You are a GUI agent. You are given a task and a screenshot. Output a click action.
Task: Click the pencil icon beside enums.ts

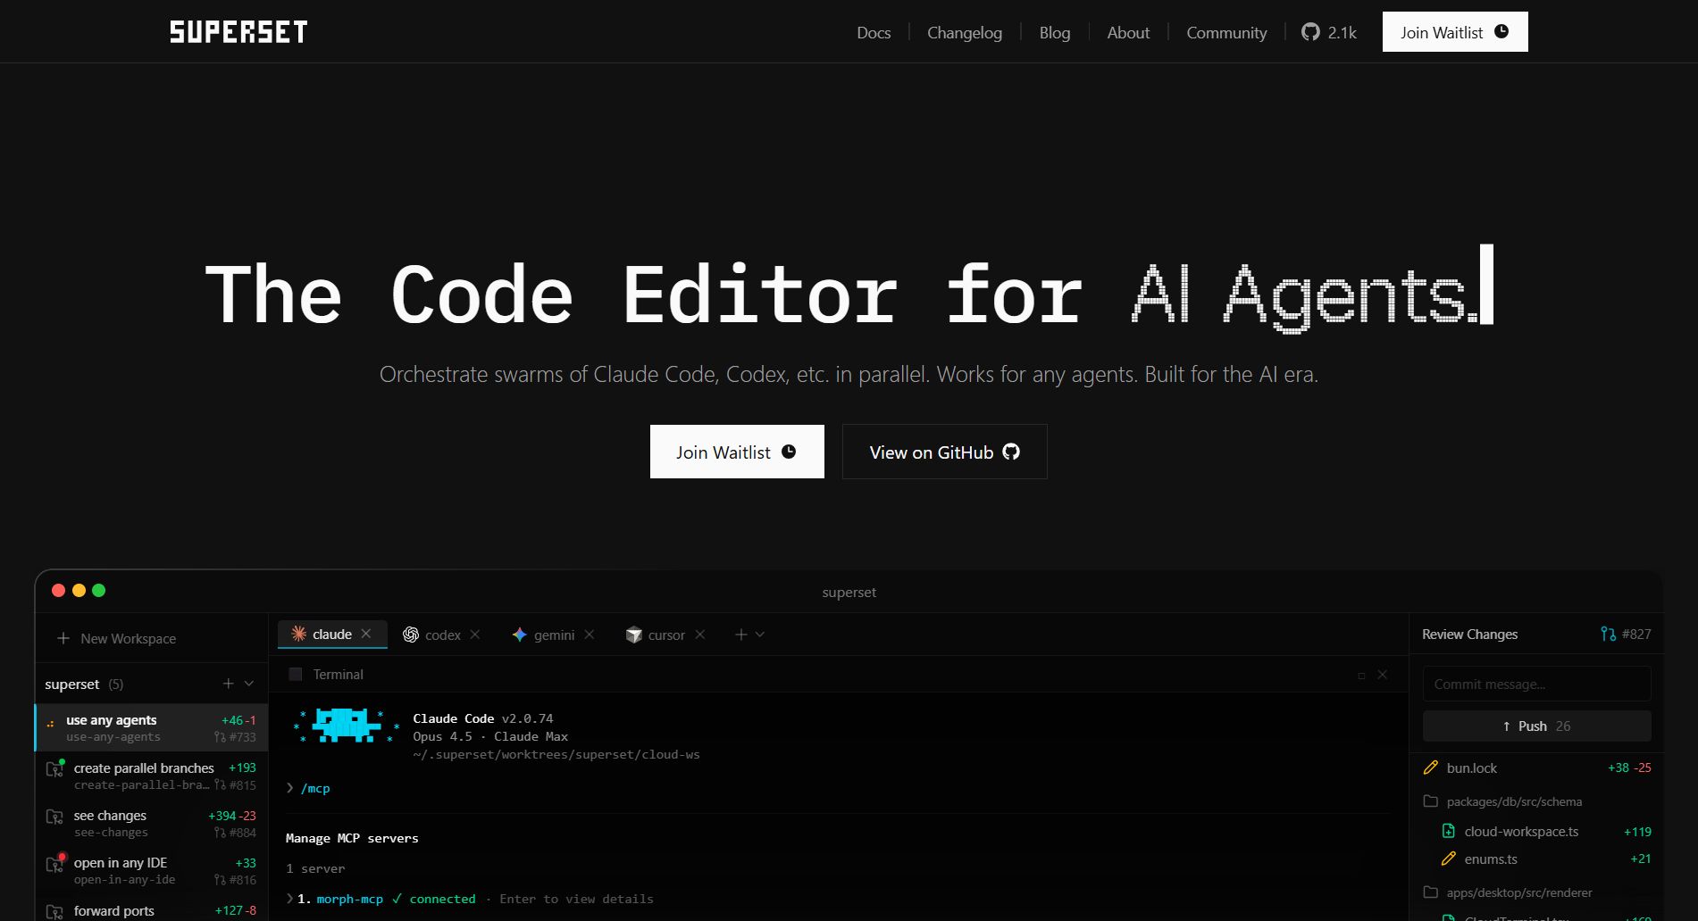click(1449, 859)
